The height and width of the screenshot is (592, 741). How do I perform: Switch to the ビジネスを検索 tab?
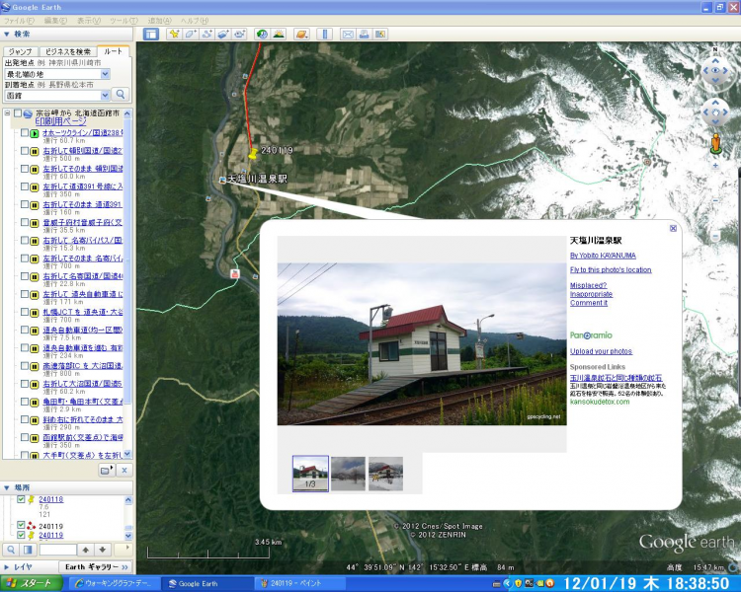point(67,51)
